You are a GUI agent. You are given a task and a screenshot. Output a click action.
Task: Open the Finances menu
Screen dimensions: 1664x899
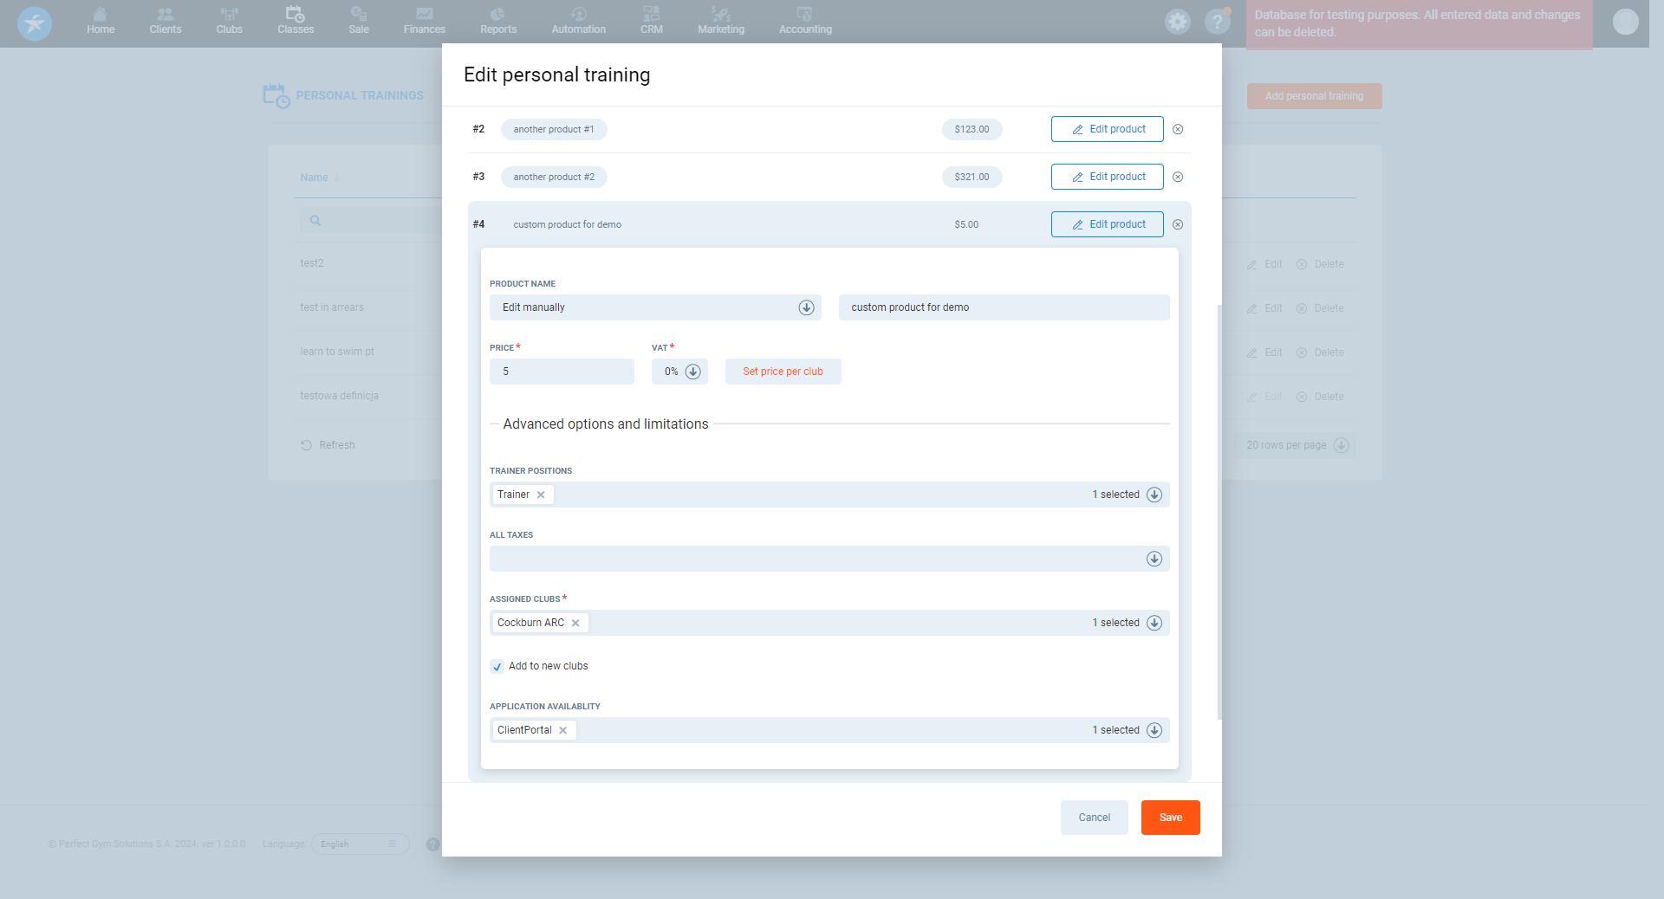[424, 21]
